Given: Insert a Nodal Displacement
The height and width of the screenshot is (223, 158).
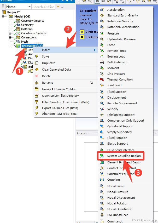Looking at the screenshot, I should point(126,198).
